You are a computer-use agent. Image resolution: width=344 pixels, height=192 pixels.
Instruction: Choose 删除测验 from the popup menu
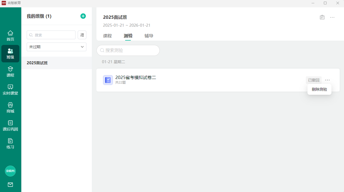319,89
